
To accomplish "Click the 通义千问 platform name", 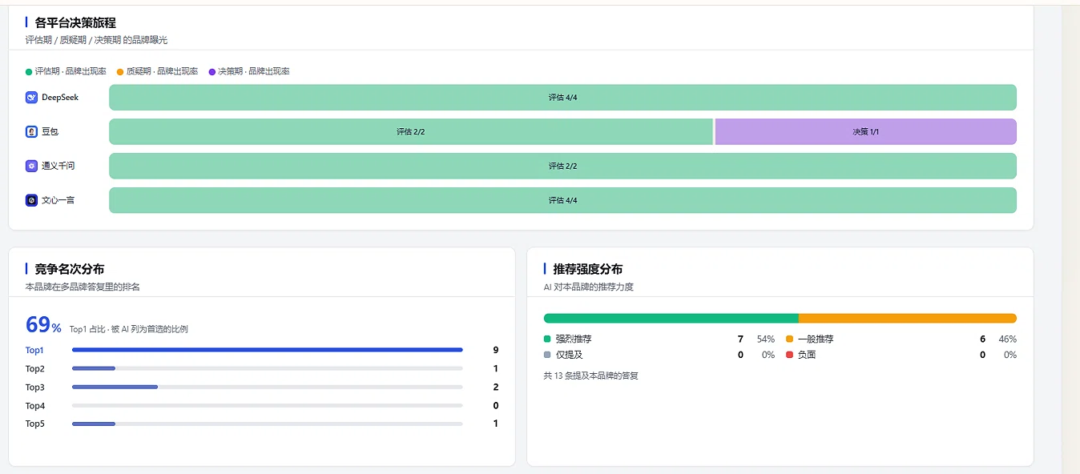I will 58,166.
